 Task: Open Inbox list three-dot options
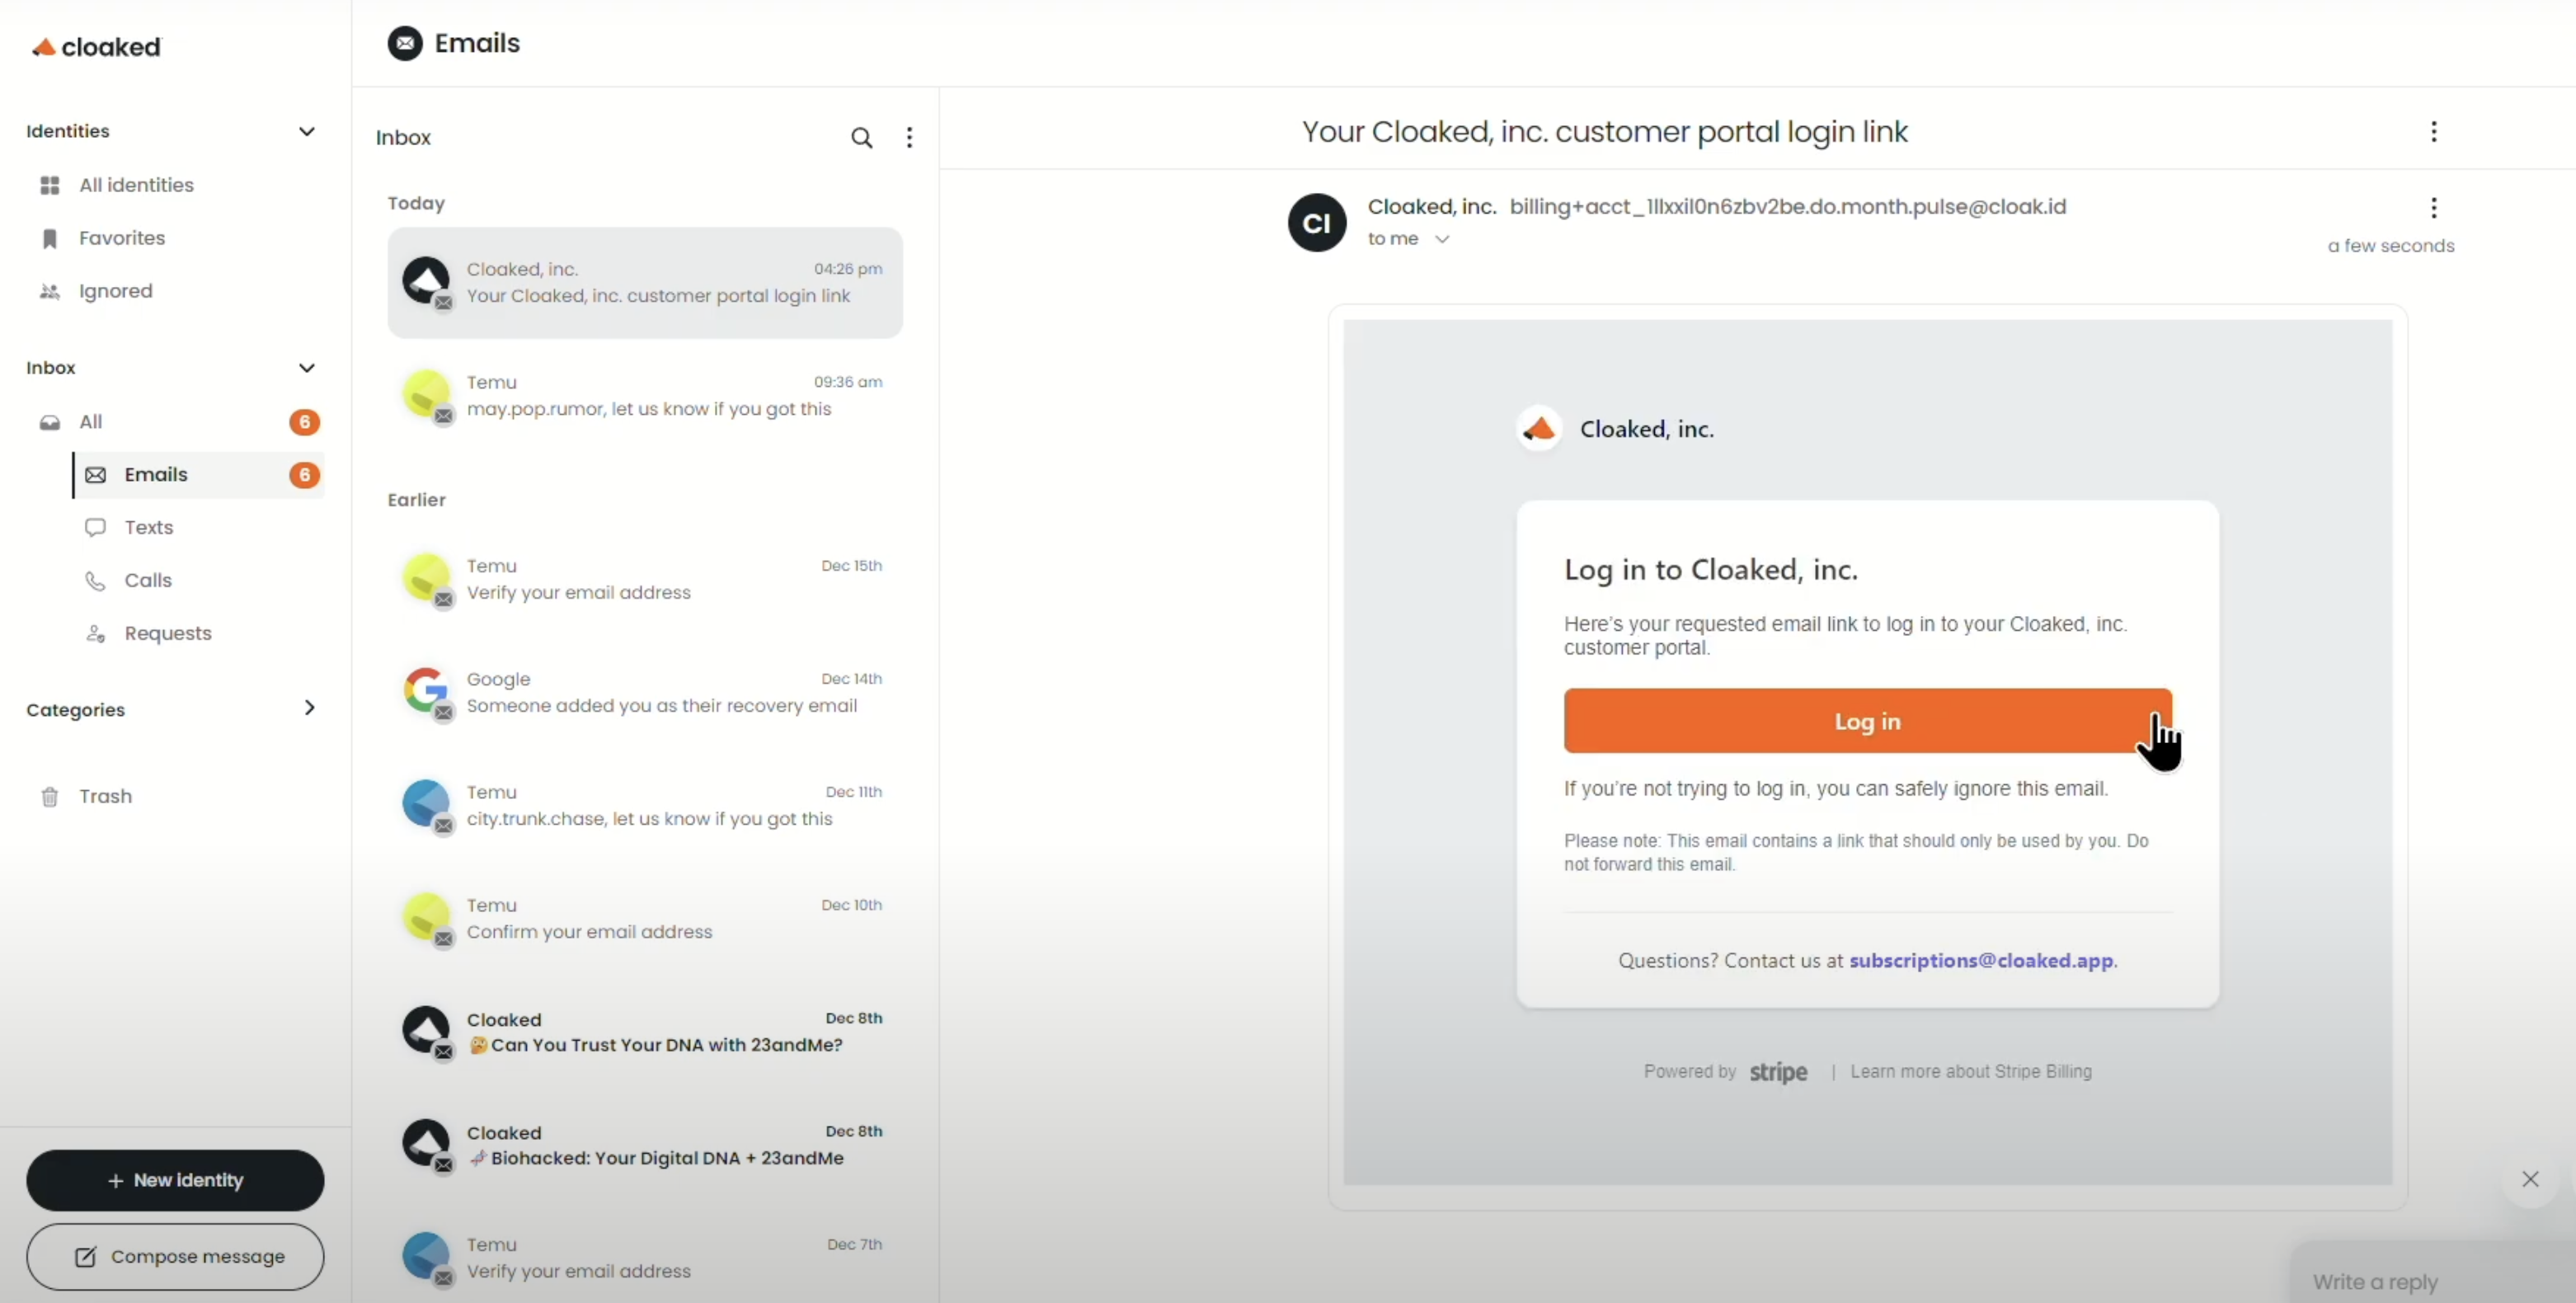click(909, 138)
